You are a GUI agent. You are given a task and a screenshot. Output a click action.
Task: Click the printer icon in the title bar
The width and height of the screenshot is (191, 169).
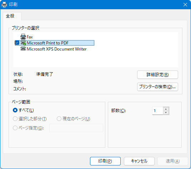(4, 5)
